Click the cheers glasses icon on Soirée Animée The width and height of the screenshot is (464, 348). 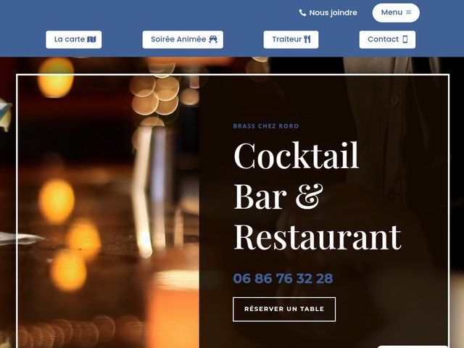click(x=213, y=39)
